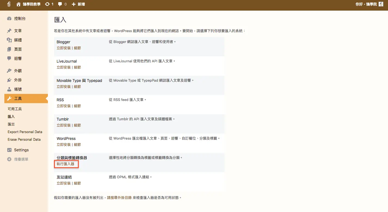Click 執行匯入器 for 分類與標籤轉換器

point(65,164)
